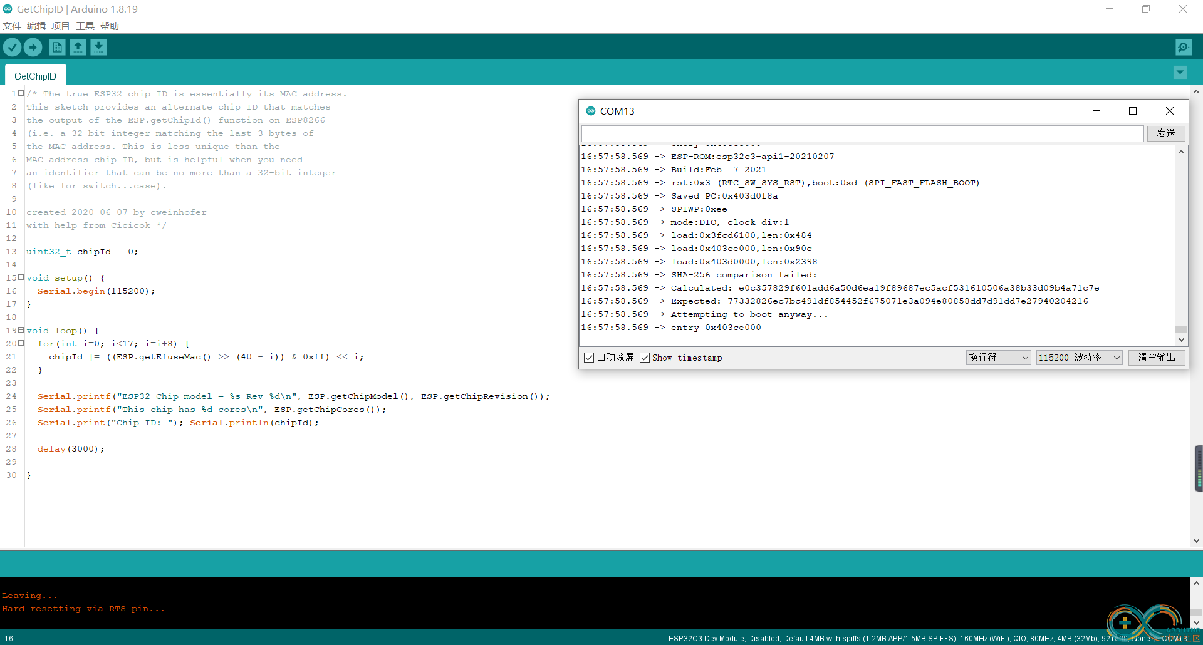Screen dimensions: 1203x645
Task: Click the 清空输出 clear output button
Action: pos(1157,358)
